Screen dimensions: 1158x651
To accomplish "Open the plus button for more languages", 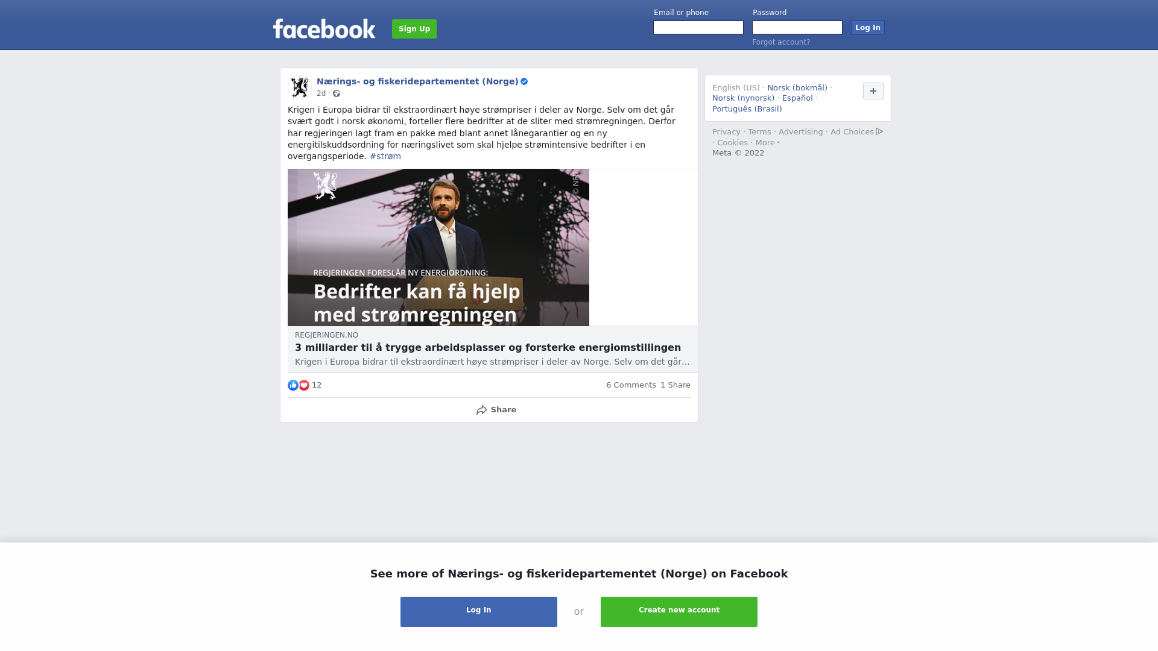I will click(x=873, y=91).
